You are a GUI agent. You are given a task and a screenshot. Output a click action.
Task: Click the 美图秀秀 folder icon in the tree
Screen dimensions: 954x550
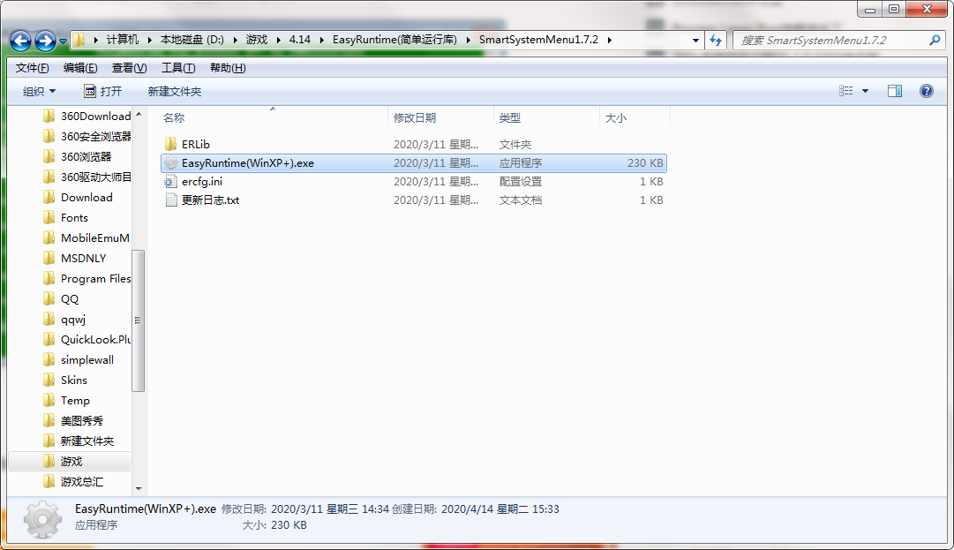point(49,421)
